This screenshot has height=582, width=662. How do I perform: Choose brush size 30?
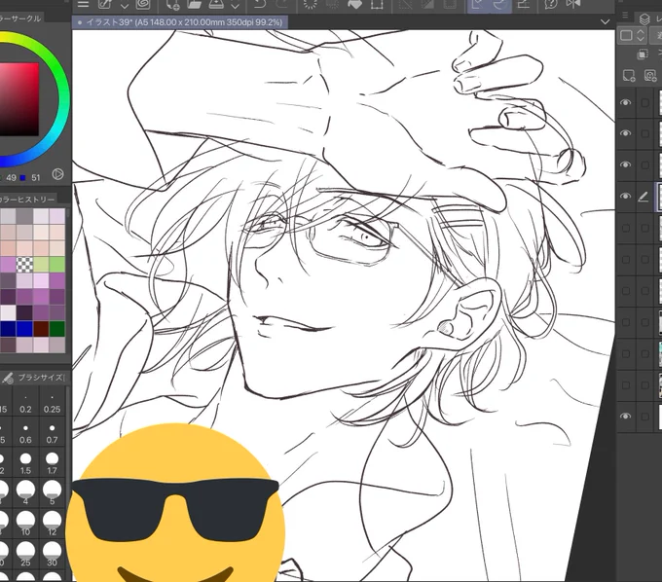52,554
